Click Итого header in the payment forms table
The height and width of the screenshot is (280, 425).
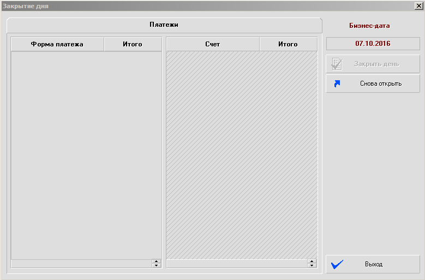click(x=133, y=44)
